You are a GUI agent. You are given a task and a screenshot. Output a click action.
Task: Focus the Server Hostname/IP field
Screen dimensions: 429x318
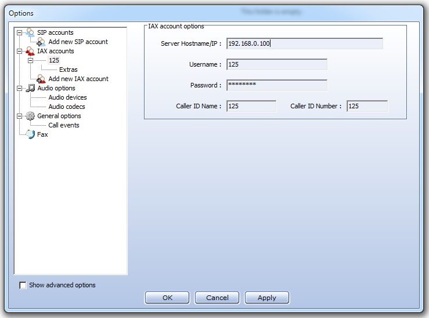tap(305, 43)
